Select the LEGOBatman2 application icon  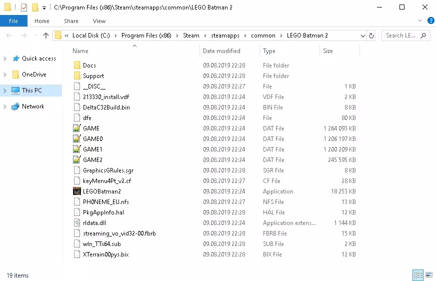click(76, 191)
